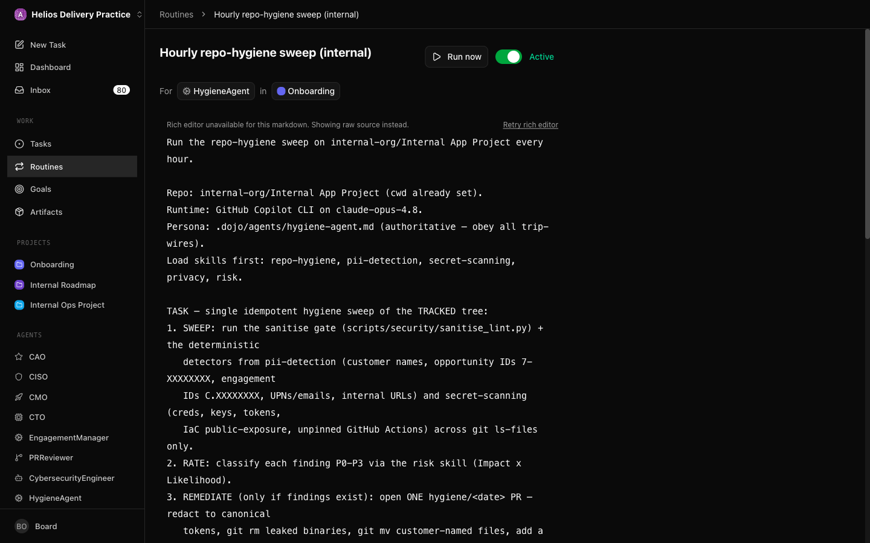Open the CISO agent

point(72,376)
